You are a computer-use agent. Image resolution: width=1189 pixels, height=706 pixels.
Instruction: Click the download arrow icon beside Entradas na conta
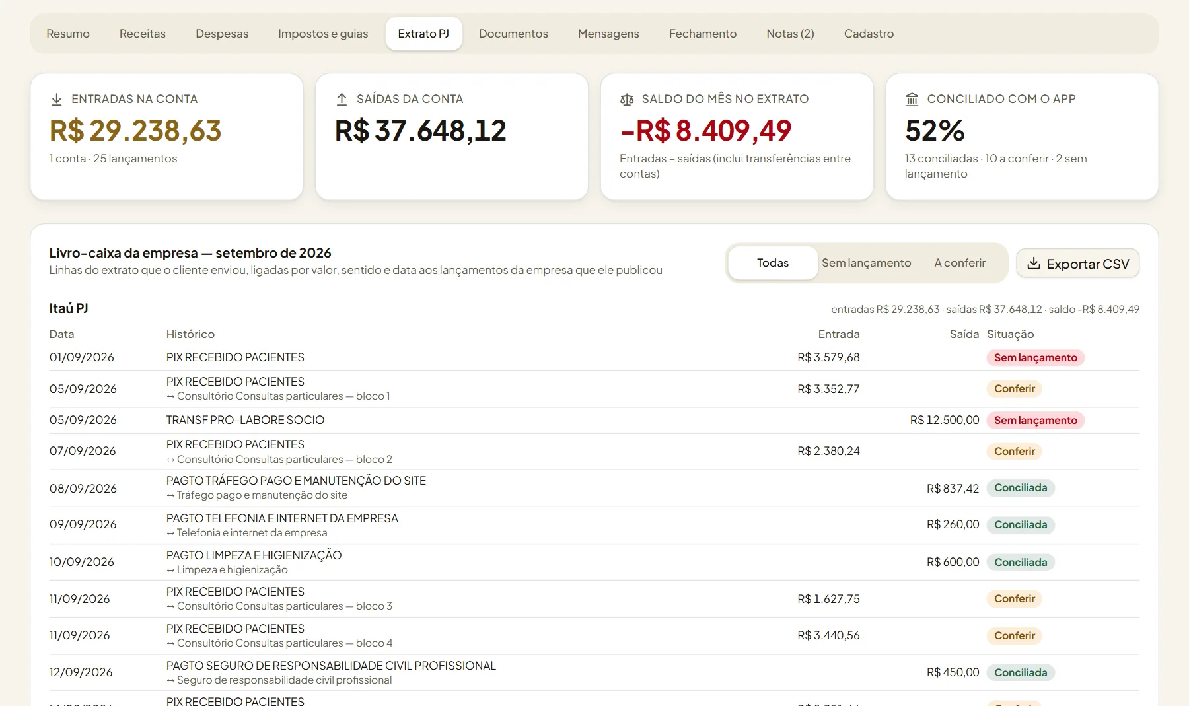coord(57,99)
